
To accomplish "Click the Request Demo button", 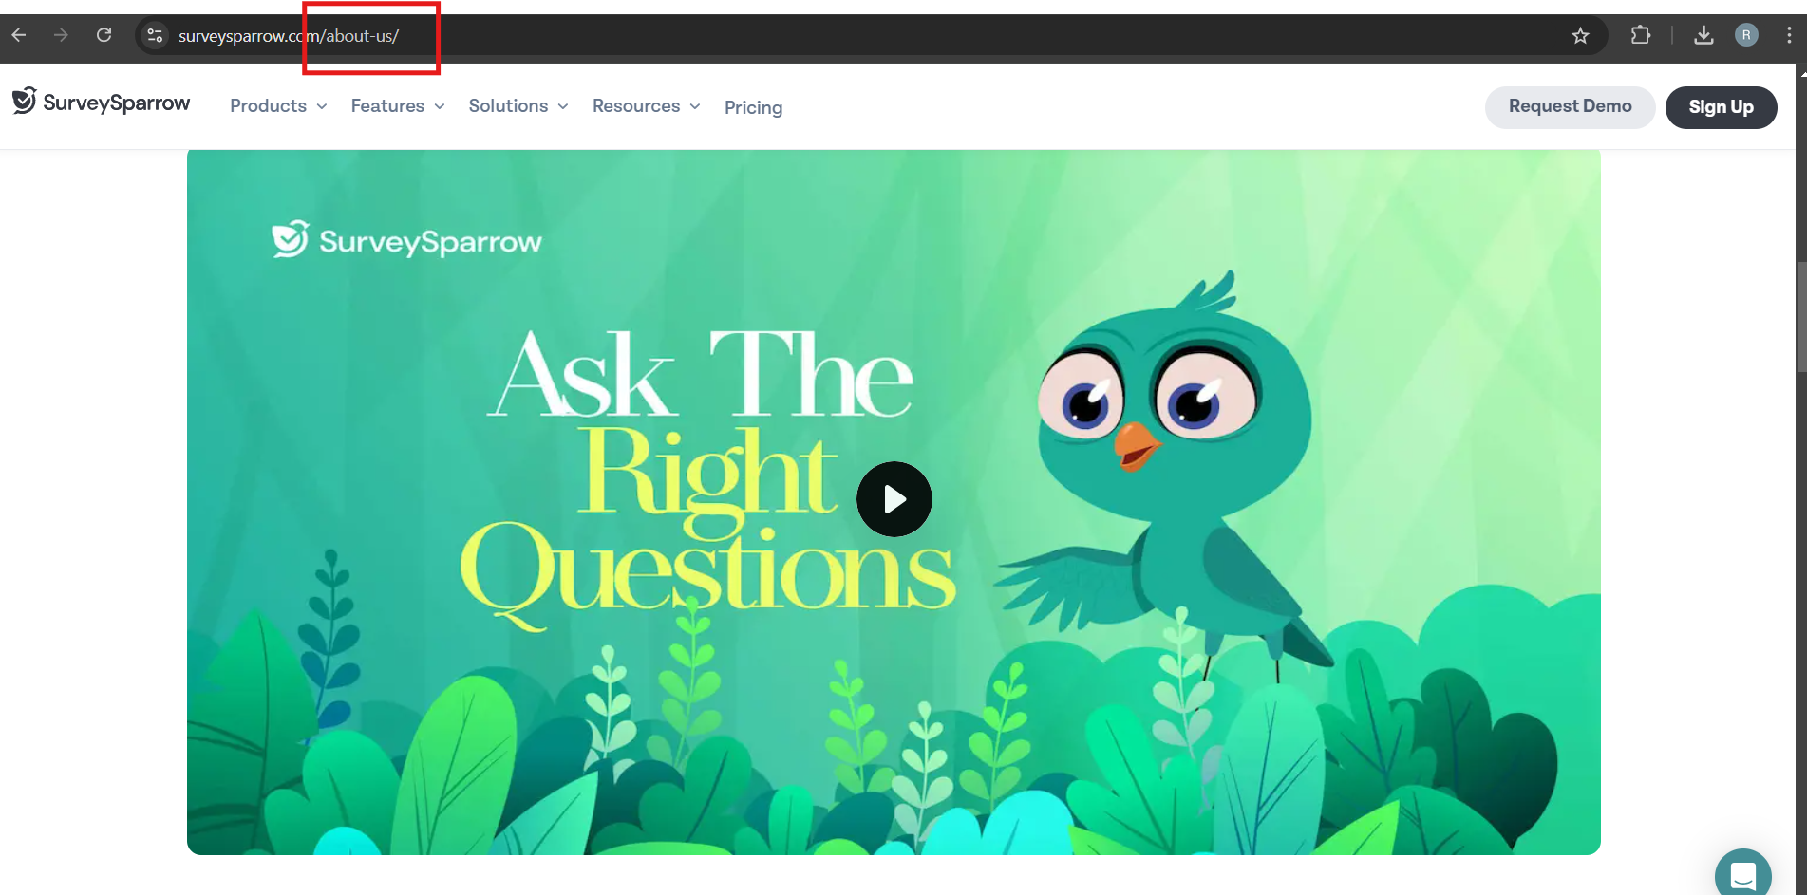I will coord(1570,106).
